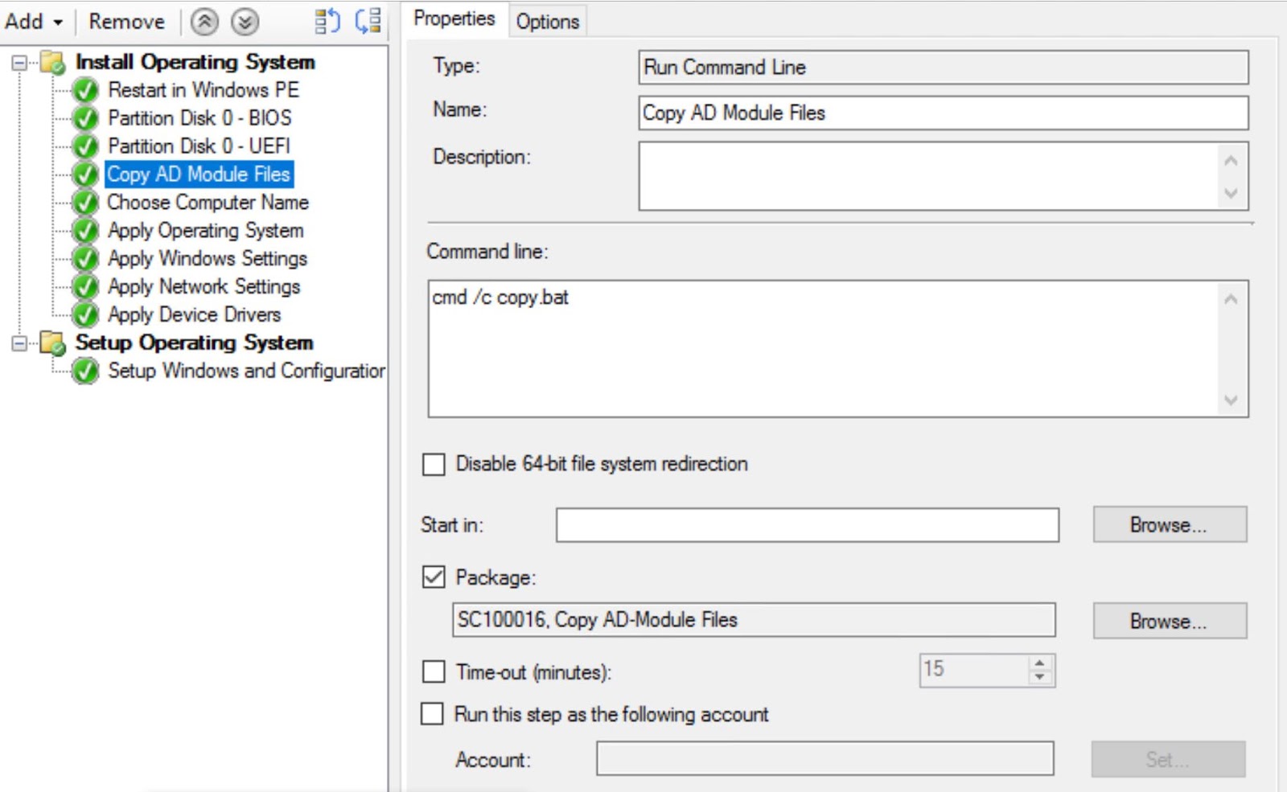Viewport: 1287px width, 792px height.
Task: Click the green checkmark beside Copy AD Module Files
Action: pyautogui.click(x=84, y=174)
